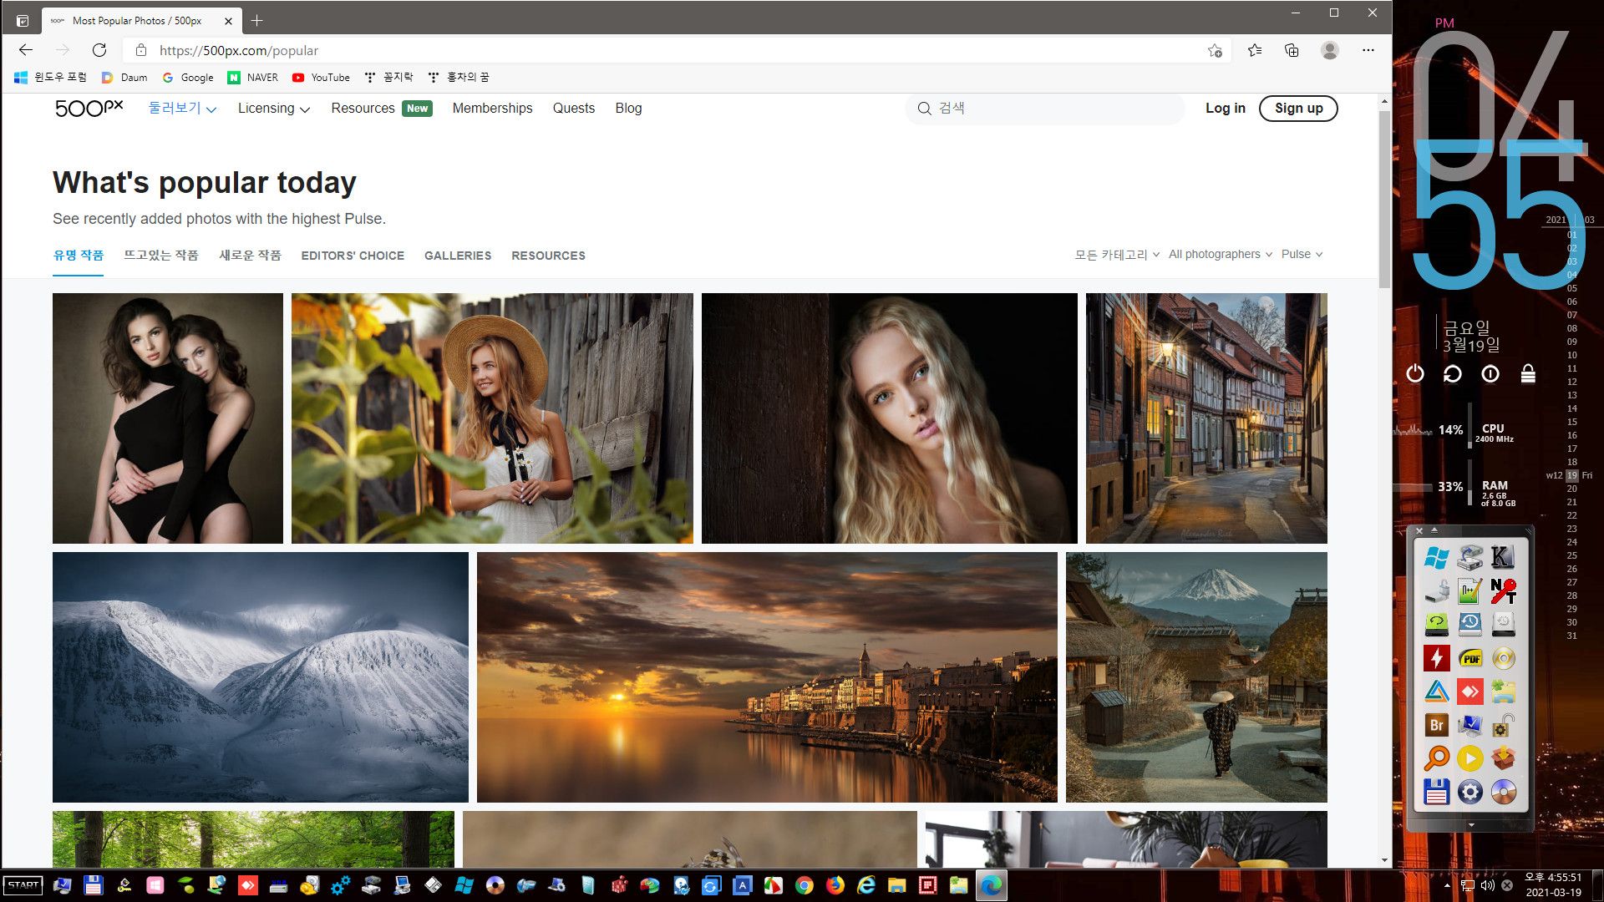The height and width of the screenshot is (902, 1604).
Task: Open the NAVER bookmark
Action: [253, 77]
